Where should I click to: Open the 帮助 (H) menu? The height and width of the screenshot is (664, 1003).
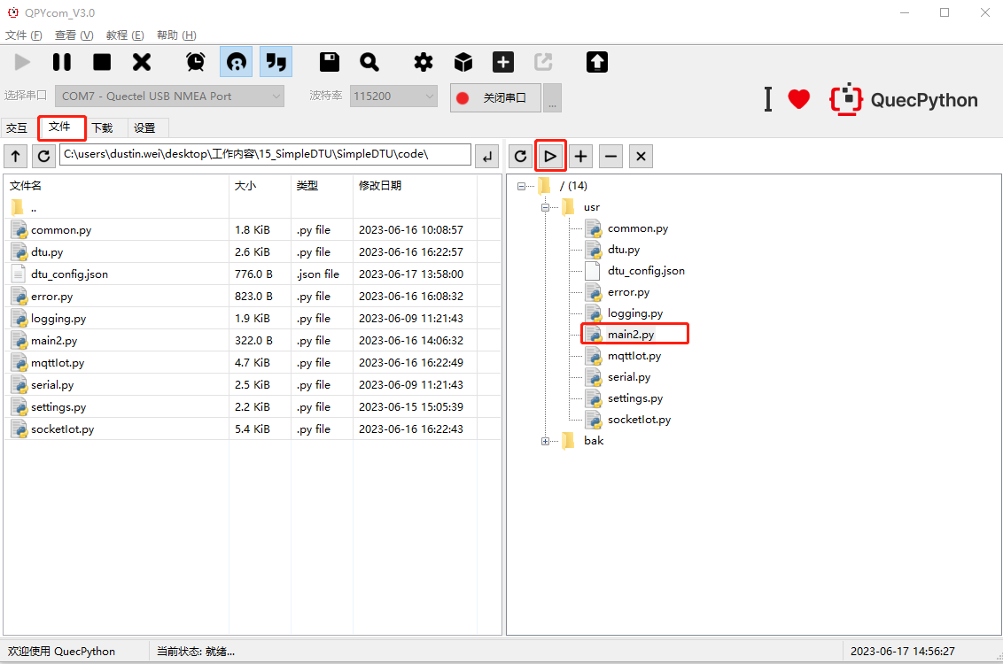tap(176, 35)
